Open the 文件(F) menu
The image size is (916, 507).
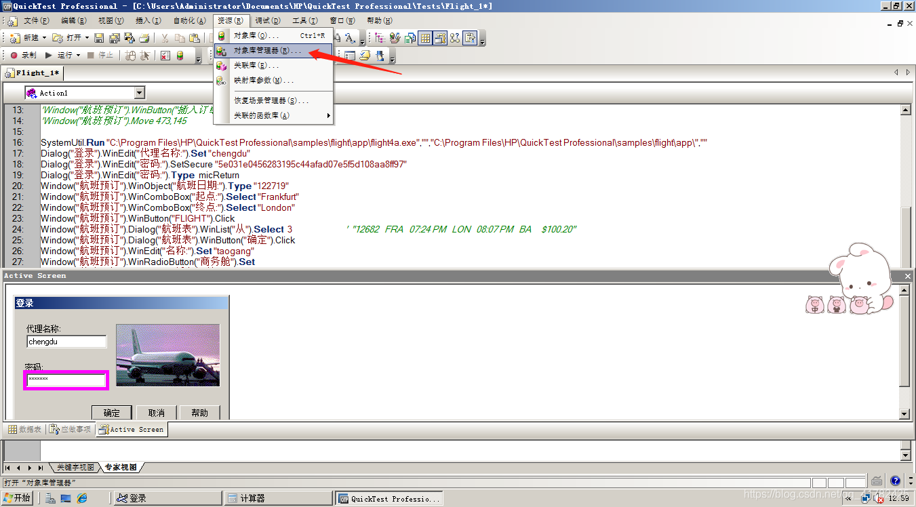(37, 21)
